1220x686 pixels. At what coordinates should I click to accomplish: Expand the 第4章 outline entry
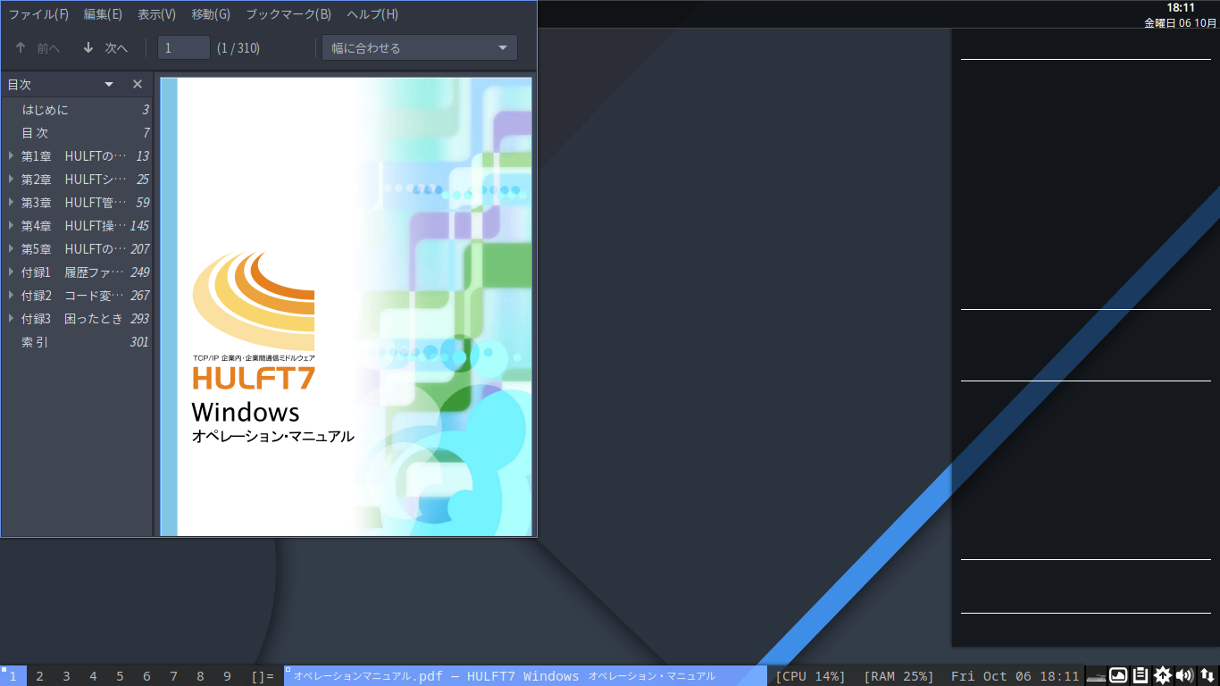pyautogui.click(x=11, y=225)
